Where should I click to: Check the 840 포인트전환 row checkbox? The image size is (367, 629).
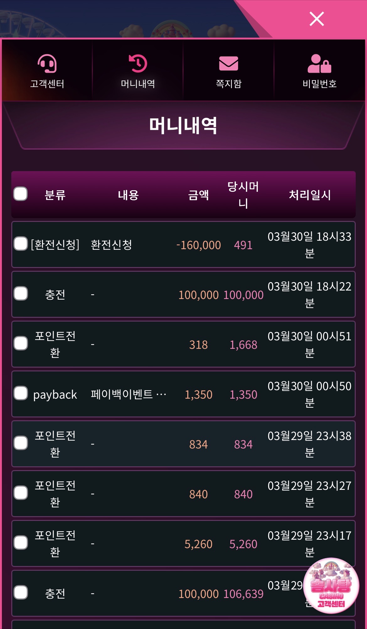tap(21, 493)
